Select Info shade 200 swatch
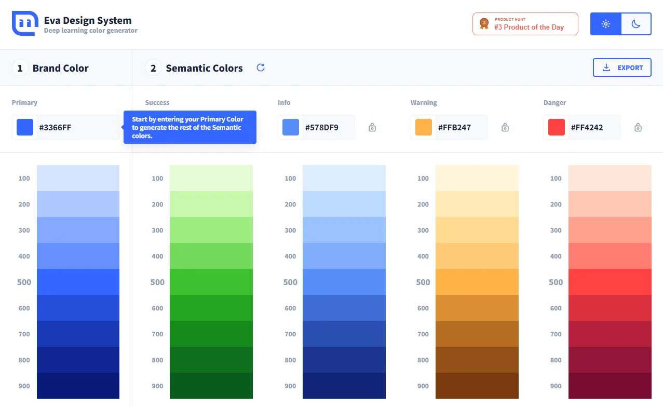 tap(344, 204)
